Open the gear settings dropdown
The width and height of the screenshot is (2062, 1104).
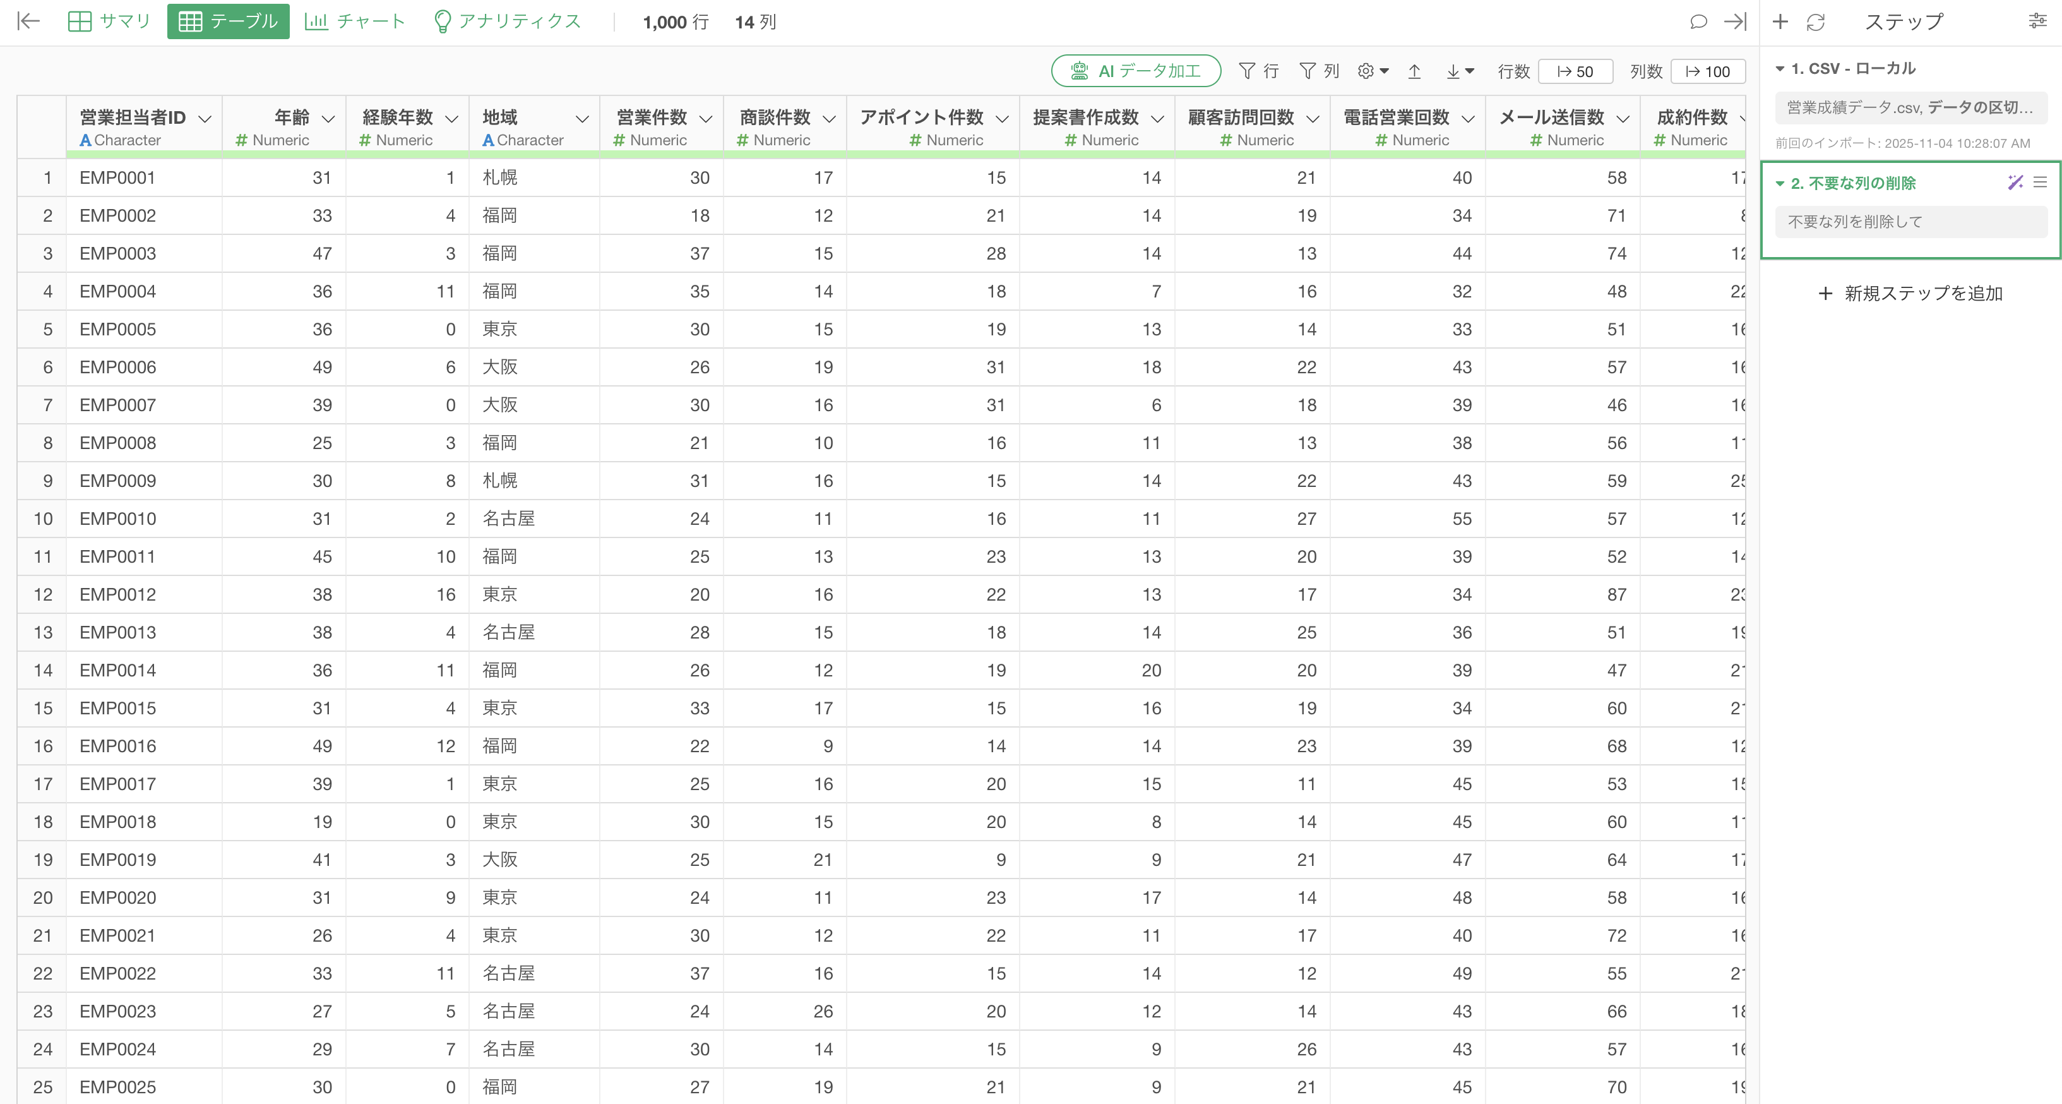[1373, 71]
